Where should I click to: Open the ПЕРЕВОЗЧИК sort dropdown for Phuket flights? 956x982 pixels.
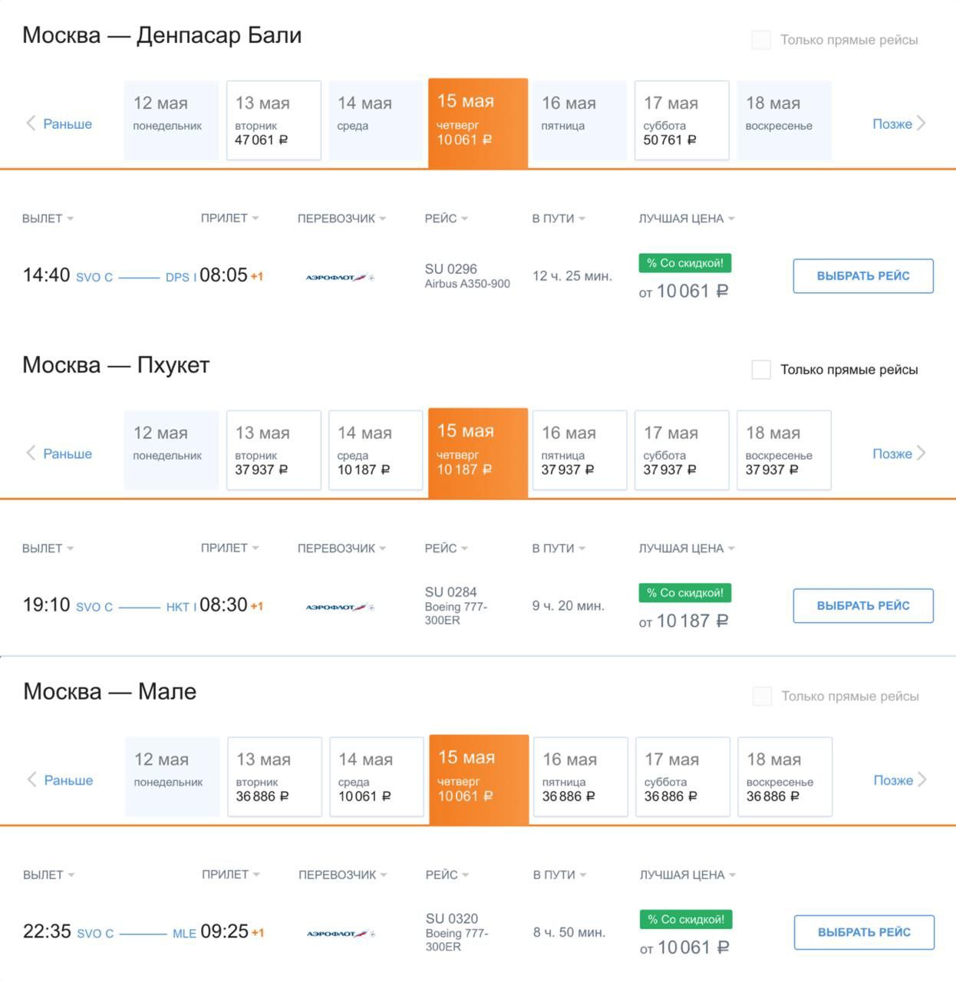click(x=341, y=549)
